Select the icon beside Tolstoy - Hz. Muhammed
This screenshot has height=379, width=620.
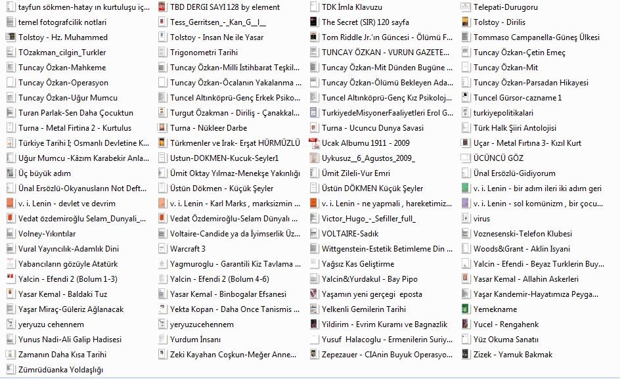pos(11,37)
